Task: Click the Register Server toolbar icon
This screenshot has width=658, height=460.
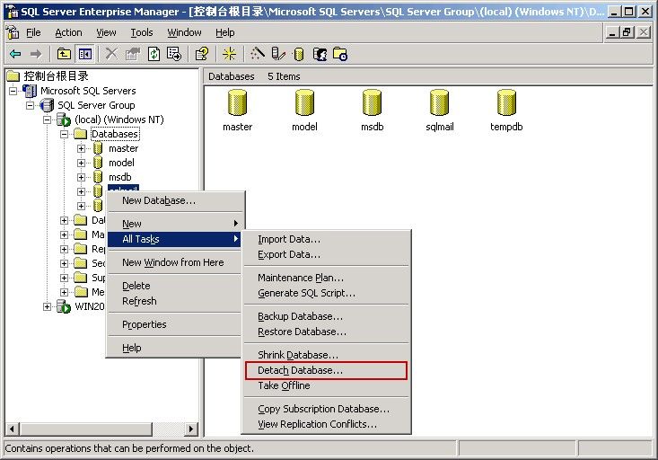Action: [x=278, y=54]
